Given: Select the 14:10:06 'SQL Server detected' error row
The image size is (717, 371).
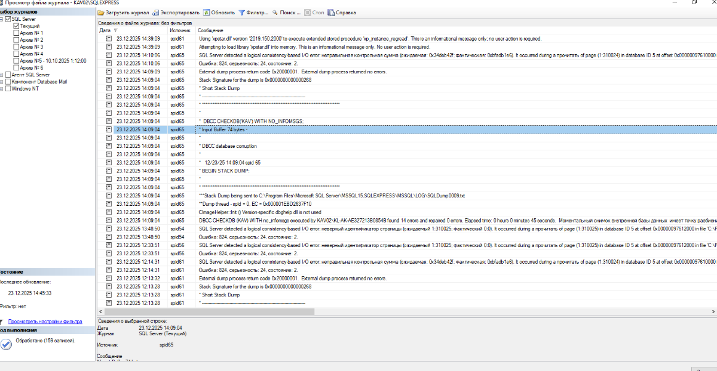Looking at the screenshot, I should tap(407, 55).
